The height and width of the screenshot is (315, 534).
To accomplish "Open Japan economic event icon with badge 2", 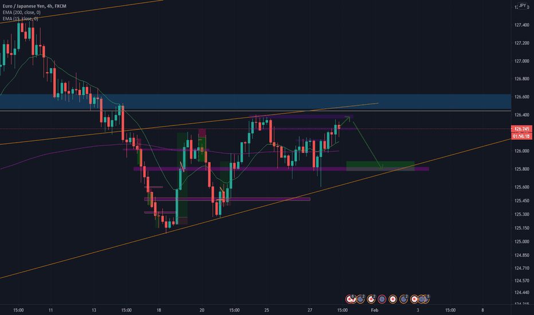I will pos(371,299).
